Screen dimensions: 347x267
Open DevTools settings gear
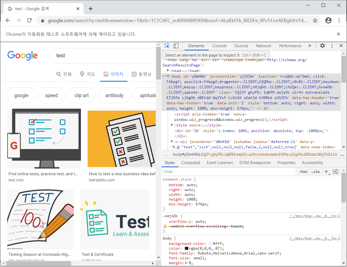point(322,46)
